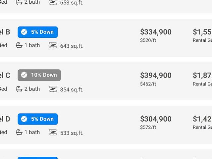Screen dimensions: 212x159
Task: Click the square footage ruler icon beside 643 sq.ft.
Action: pyautogui.click(x=53, y=45)
